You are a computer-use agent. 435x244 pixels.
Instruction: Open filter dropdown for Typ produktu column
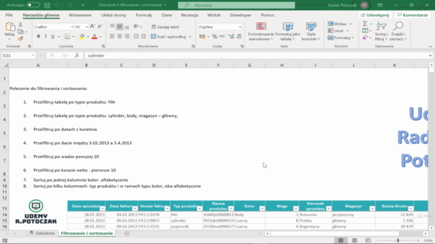(199, 209)
